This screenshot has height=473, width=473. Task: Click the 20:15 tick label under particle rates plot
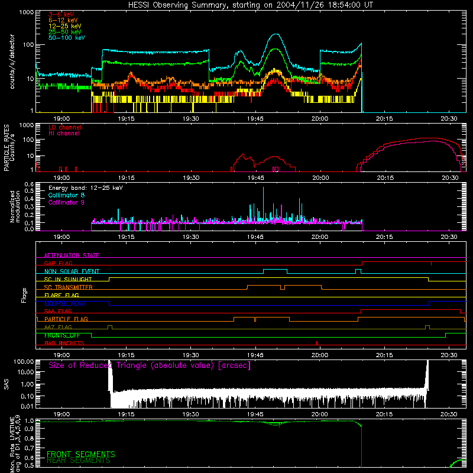[385, 178]
